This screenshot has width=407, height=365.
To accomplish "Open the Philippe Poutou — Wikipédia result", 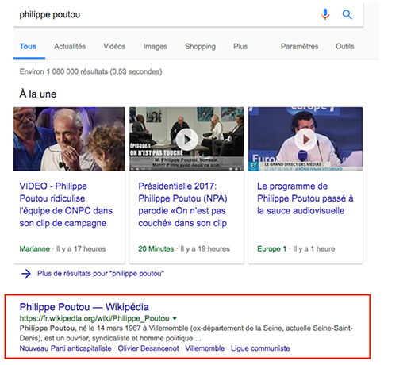I will 84,307.
